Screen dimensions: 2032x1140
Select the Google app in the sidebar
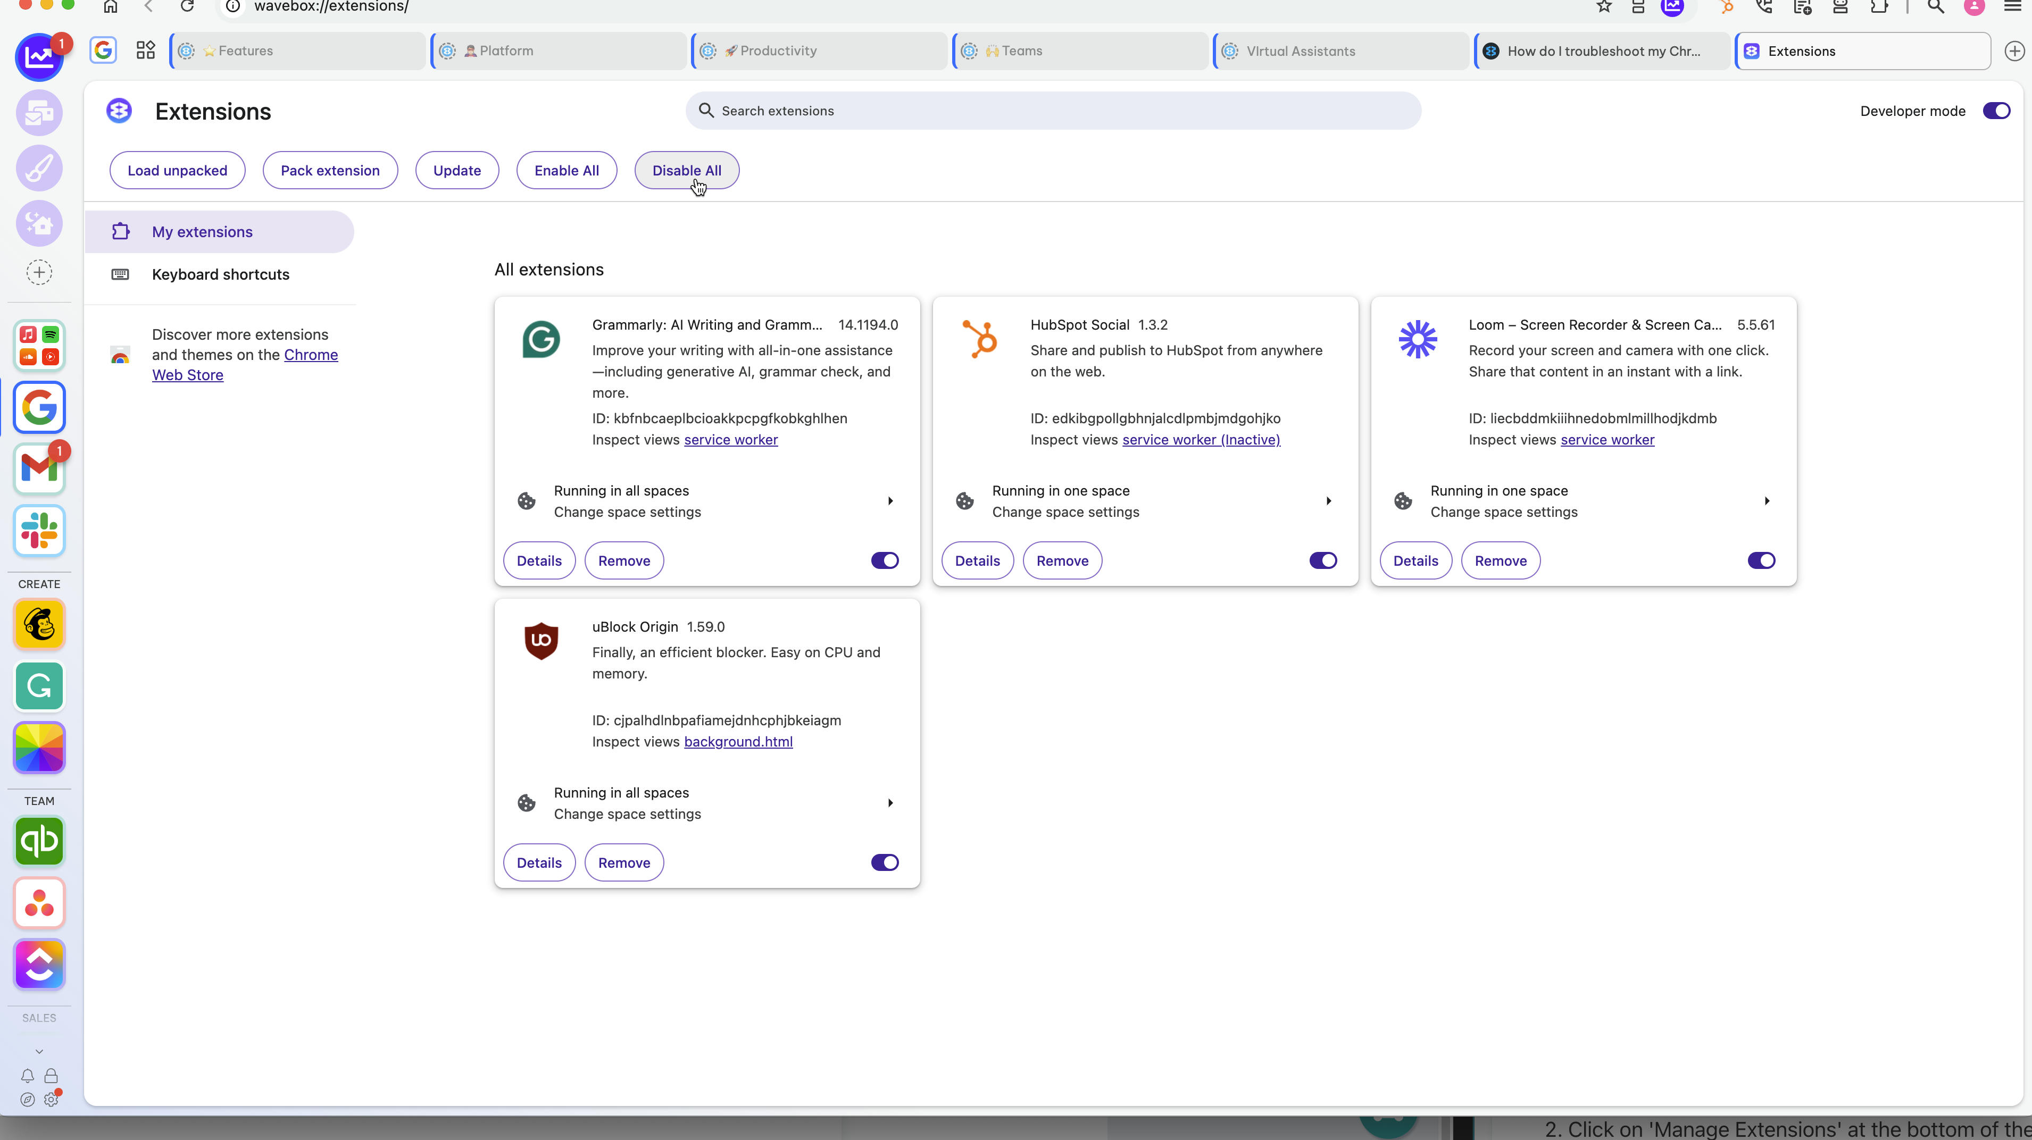pyautogui.click(x=39, y=408)
